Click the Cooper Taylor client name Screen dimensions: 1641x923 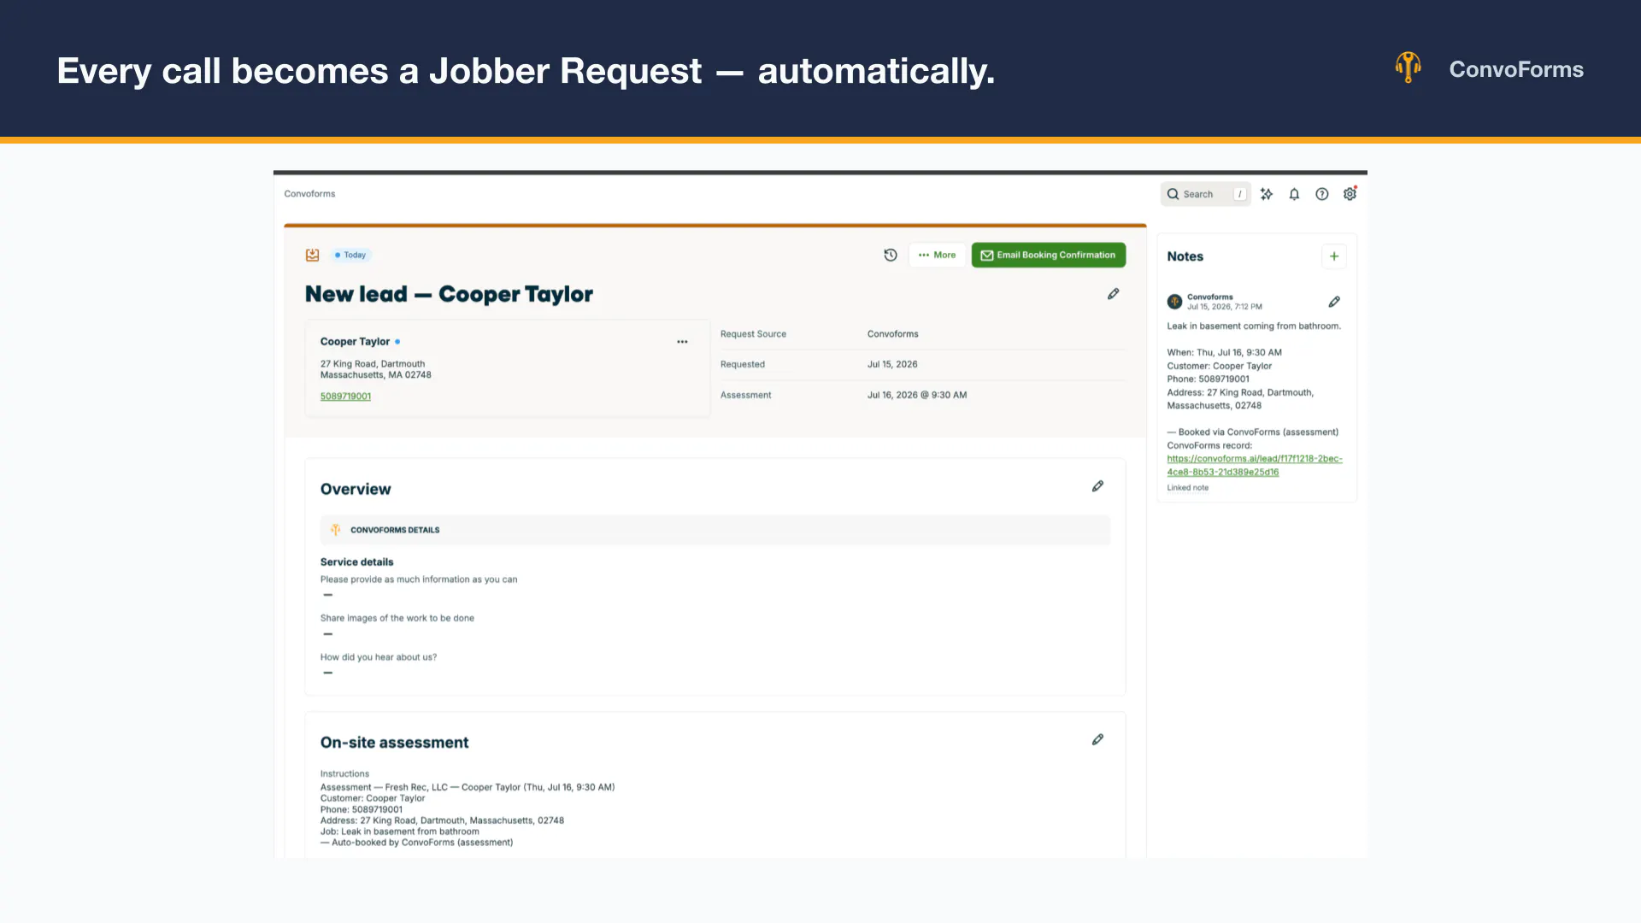[x=355, y=342]
